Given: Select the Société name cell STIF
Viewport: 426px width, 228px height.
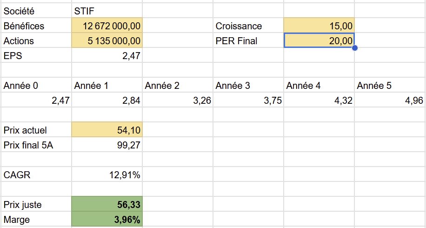Looking at the screenshot, I should [x=107, y=11].
